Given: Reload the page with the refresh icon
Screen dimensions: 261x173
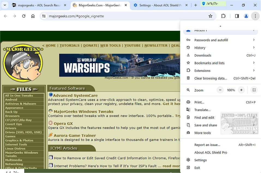Looking at the screenshot, I should [23, 16].
